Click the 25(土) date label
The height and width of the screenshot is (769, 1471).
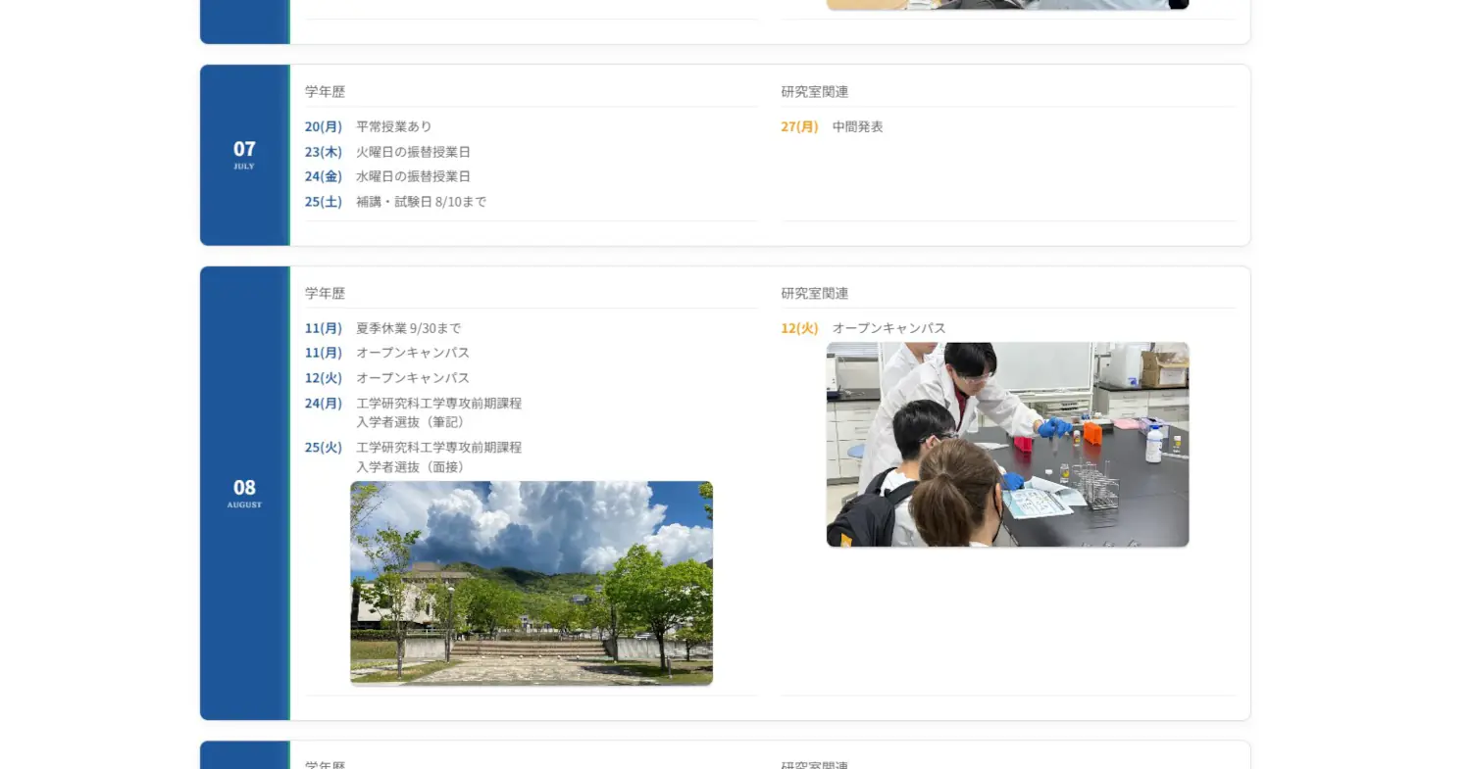point(324,202)
